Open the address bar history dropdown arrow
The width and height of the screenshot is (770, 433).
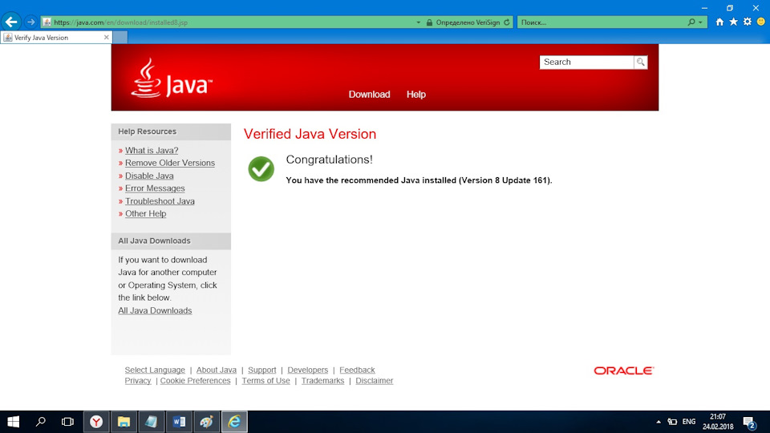click(419, 22)
